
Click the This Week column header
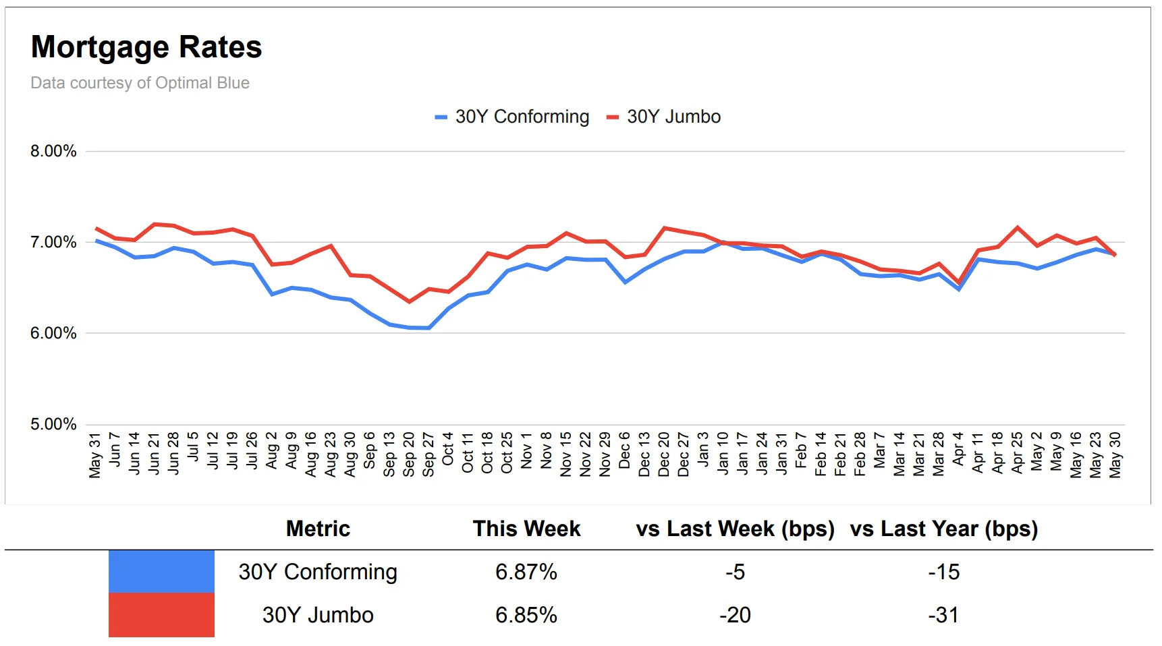tap(526, 529)
